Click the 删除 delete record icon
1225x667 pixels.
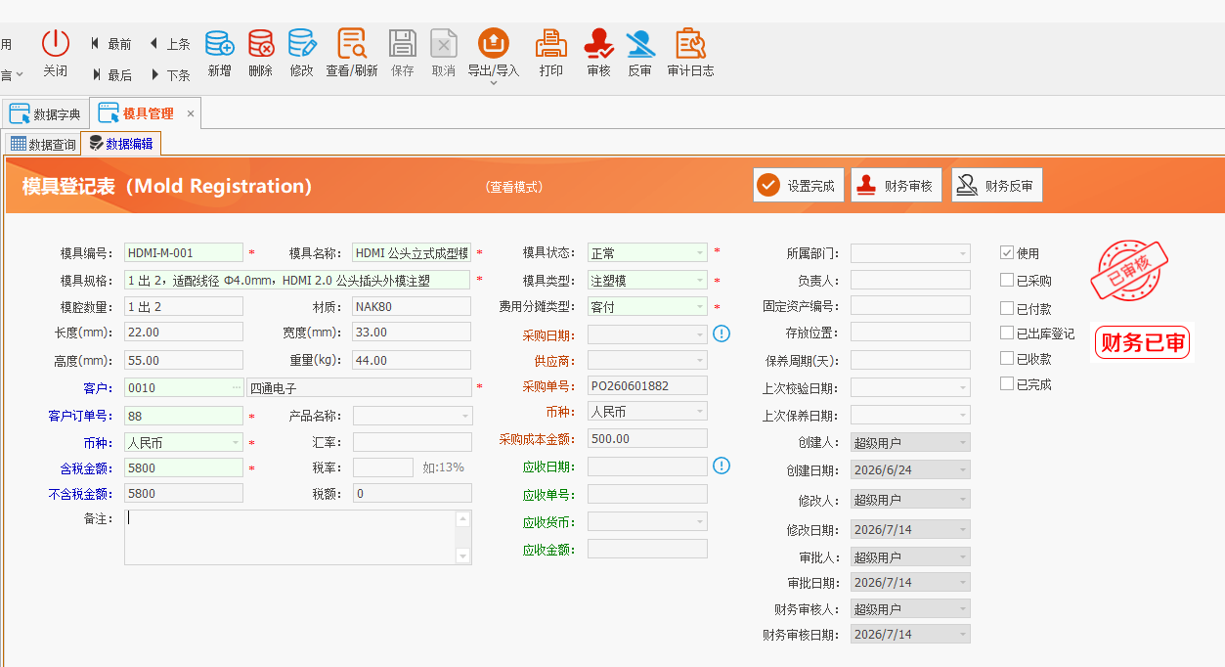260,43
